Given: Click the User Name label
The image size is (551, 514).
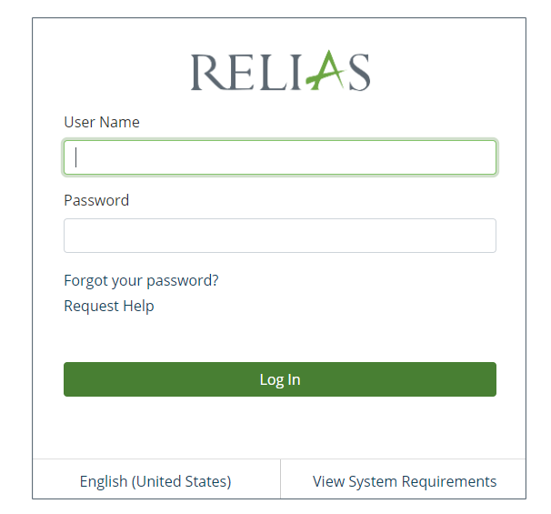Looking at the screenshot, I should point(102,122).
